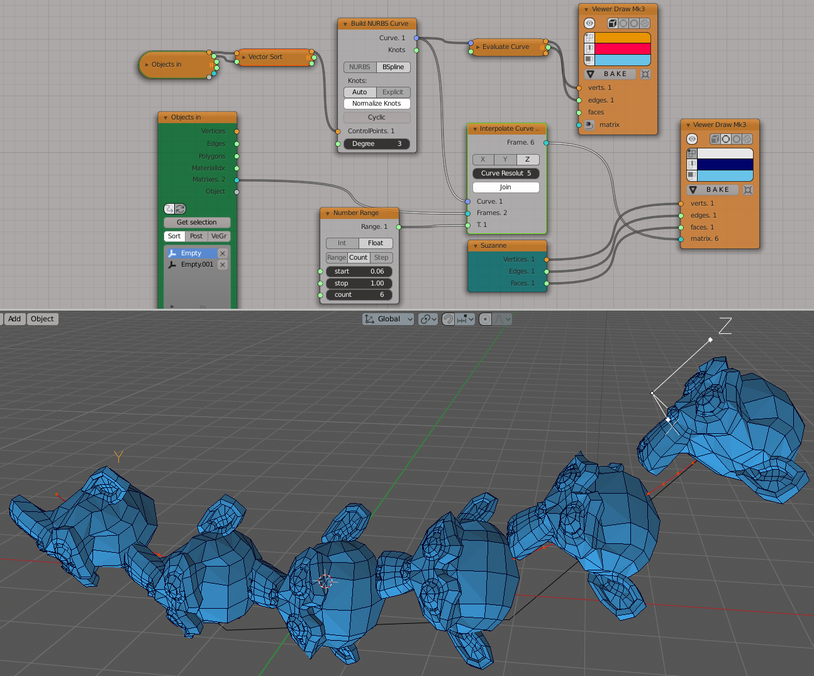Remove Empty.001 from the object list
This screenshot has width=814, height=676.
click(222, 265)
